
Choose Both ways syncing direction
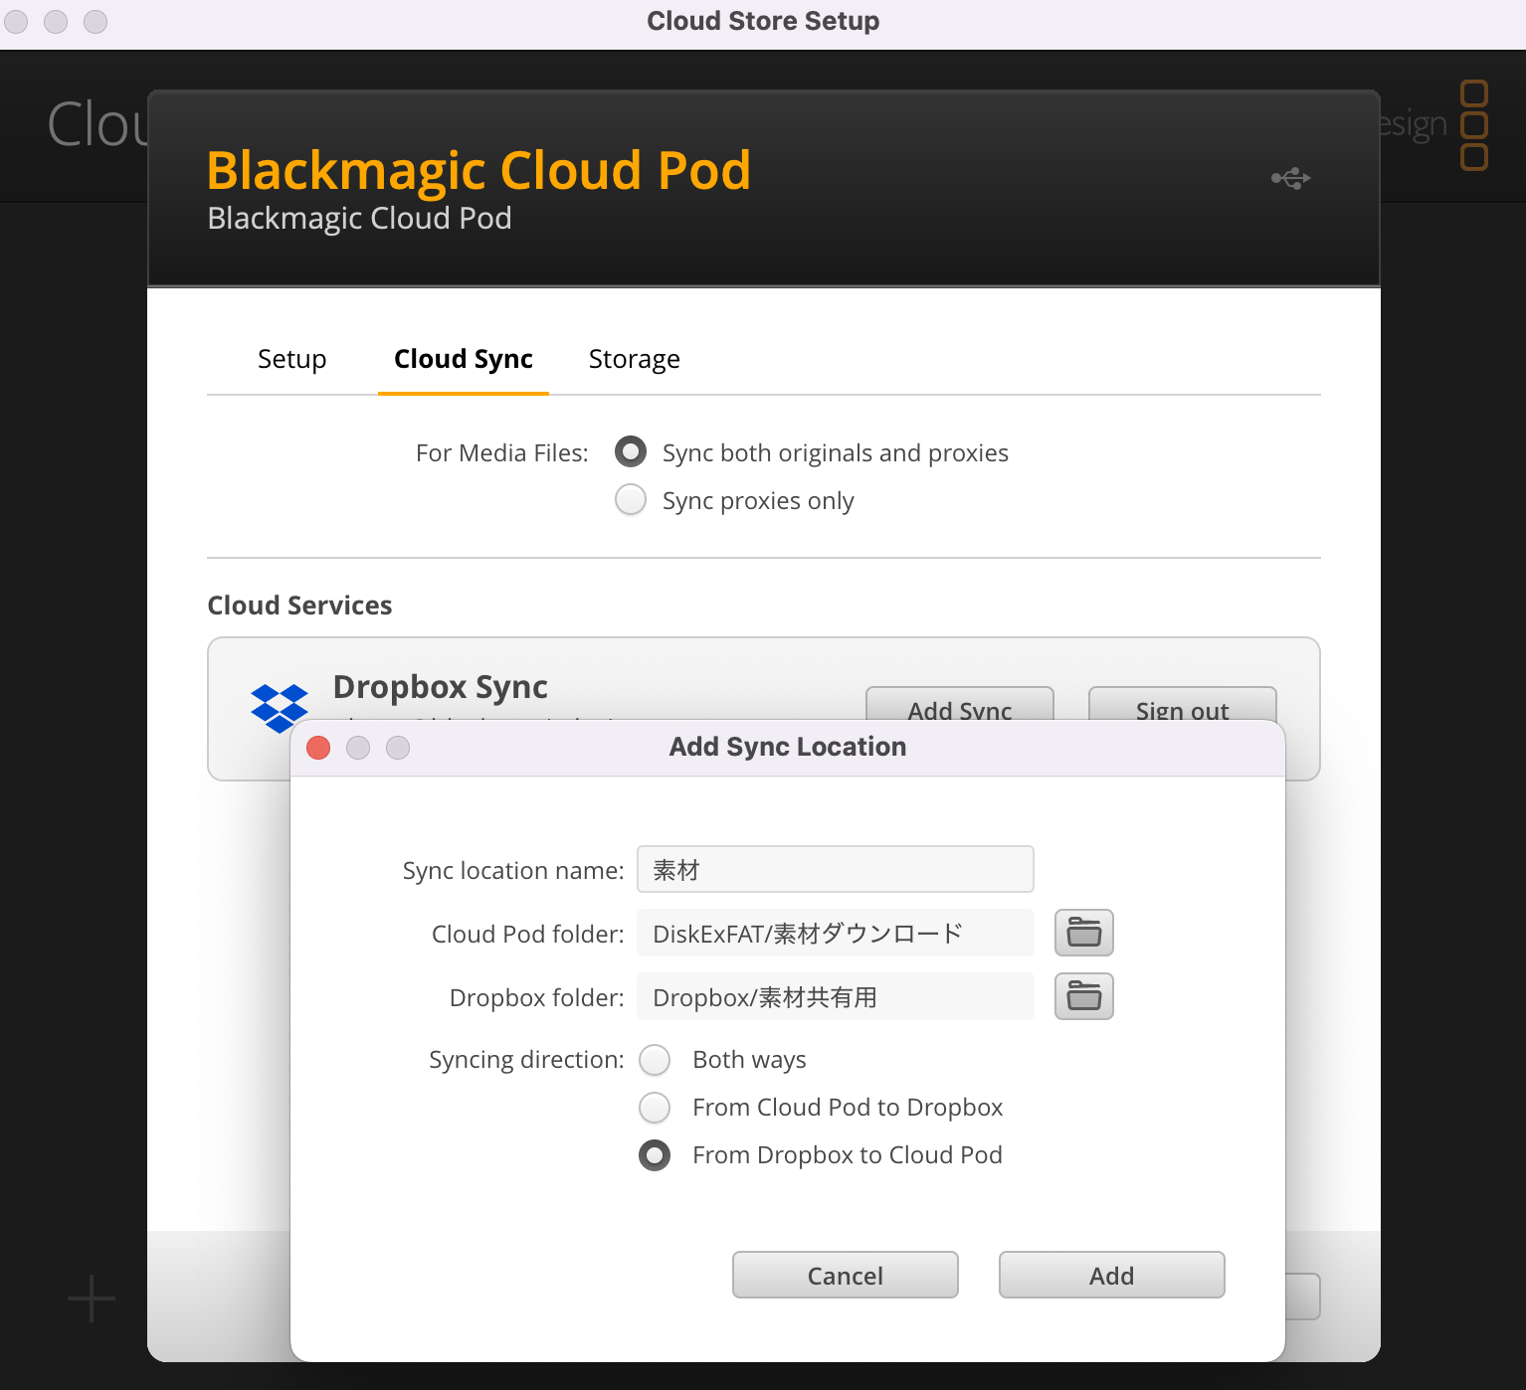[655, 1060]
